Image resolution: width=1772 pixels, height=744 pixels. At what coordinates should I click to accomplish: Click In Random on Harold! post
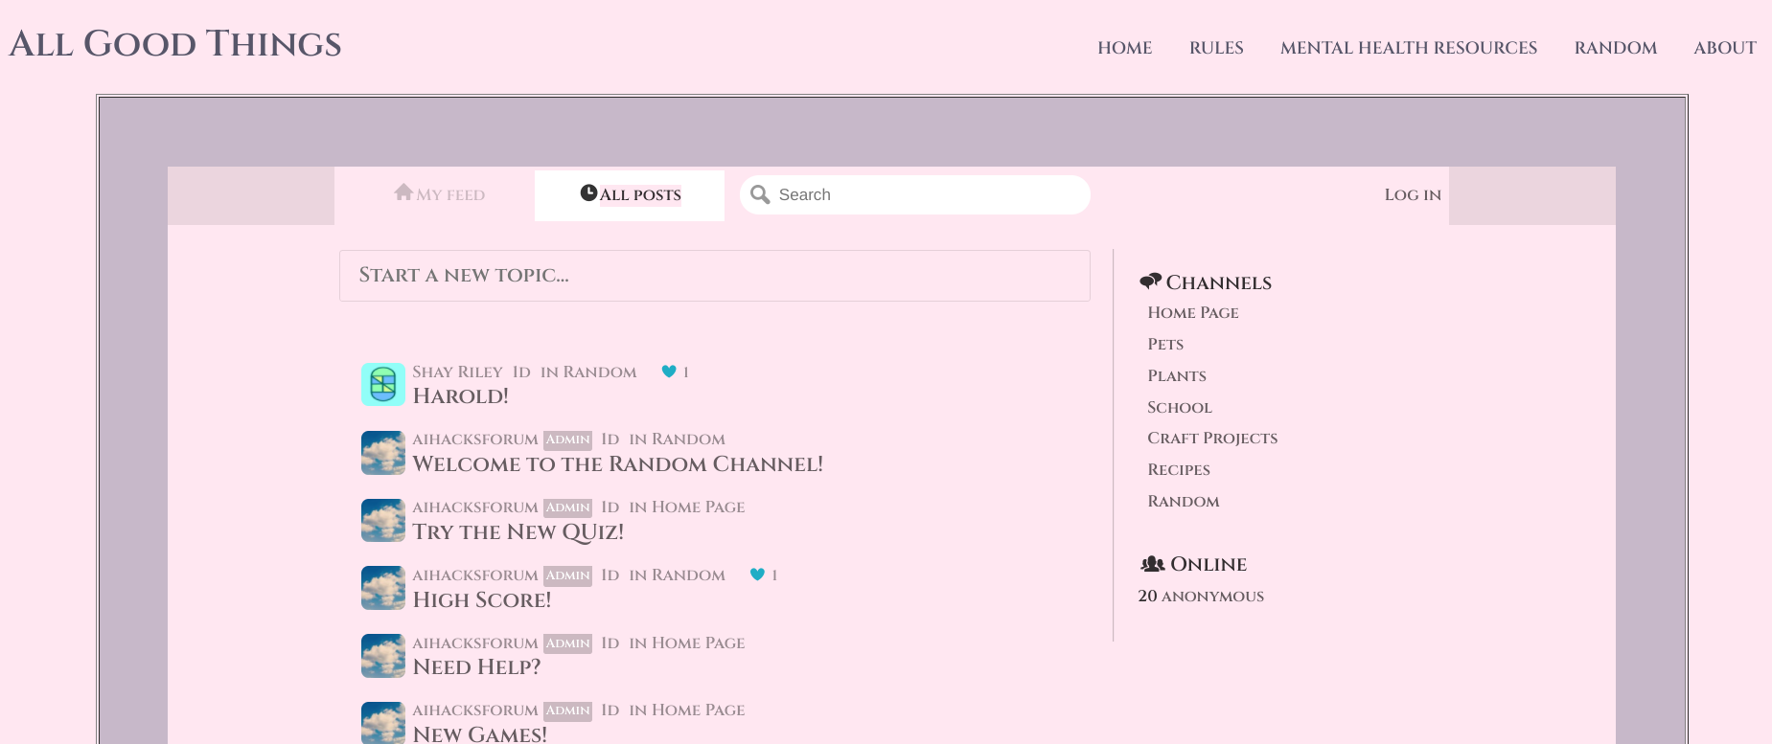coord(588,372)
